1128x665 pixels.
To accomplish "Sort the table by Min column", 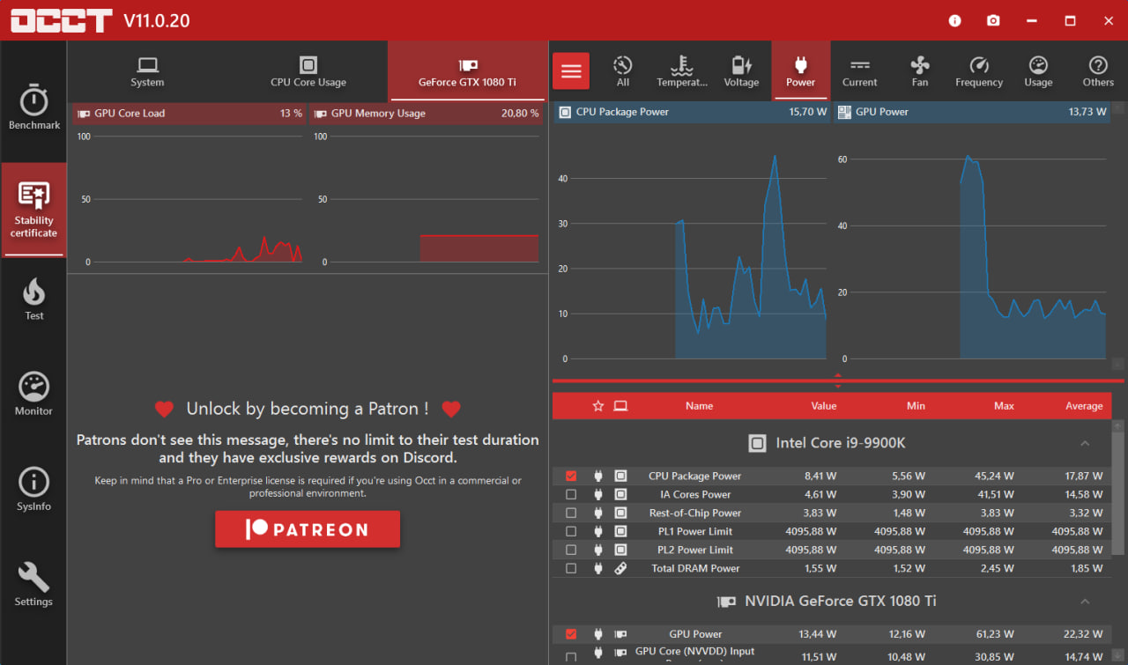I will click(x=916, y=406).
